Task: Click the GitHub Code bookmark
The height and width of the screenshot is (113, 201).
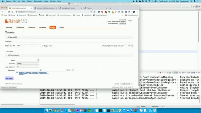Action: 41,15
